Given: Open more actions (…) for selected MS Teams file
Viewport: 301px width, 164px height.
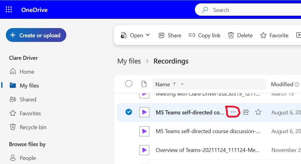Looking at the screenshot, I should (x=233, y=112).
